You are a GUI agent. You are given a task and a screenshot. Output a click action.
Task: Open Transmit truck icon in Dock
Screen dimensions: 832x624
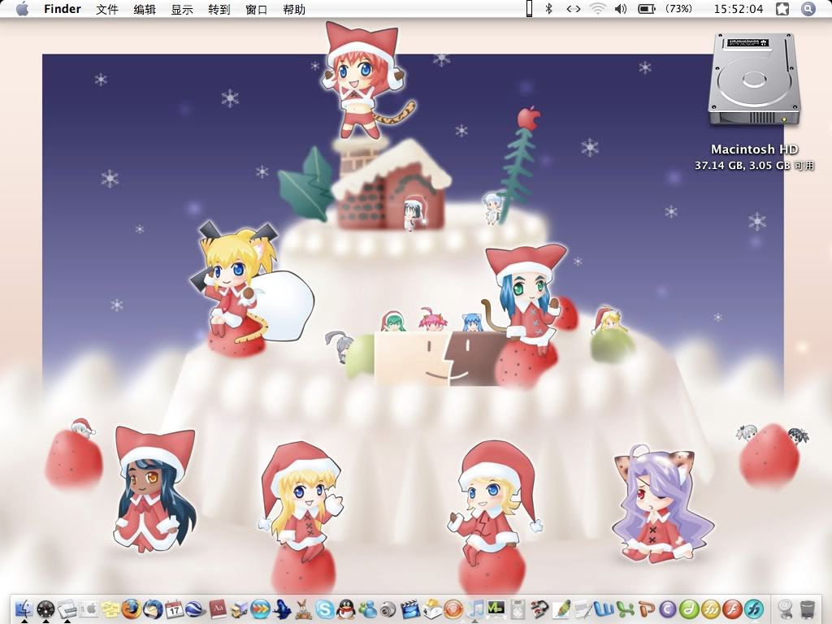coord(239,609)
